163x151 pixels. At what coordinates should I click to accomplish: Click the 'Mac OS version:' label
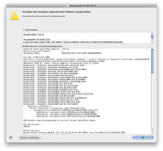(x=32, y=124)
